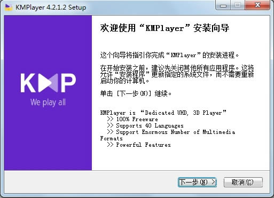Click the line "100% Freeware"

tap(137, 119)
